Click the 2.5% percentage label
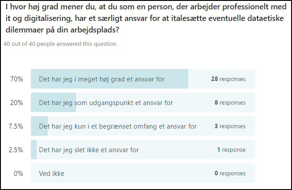Viewport: 292px width, 190px height. (16, 150)
